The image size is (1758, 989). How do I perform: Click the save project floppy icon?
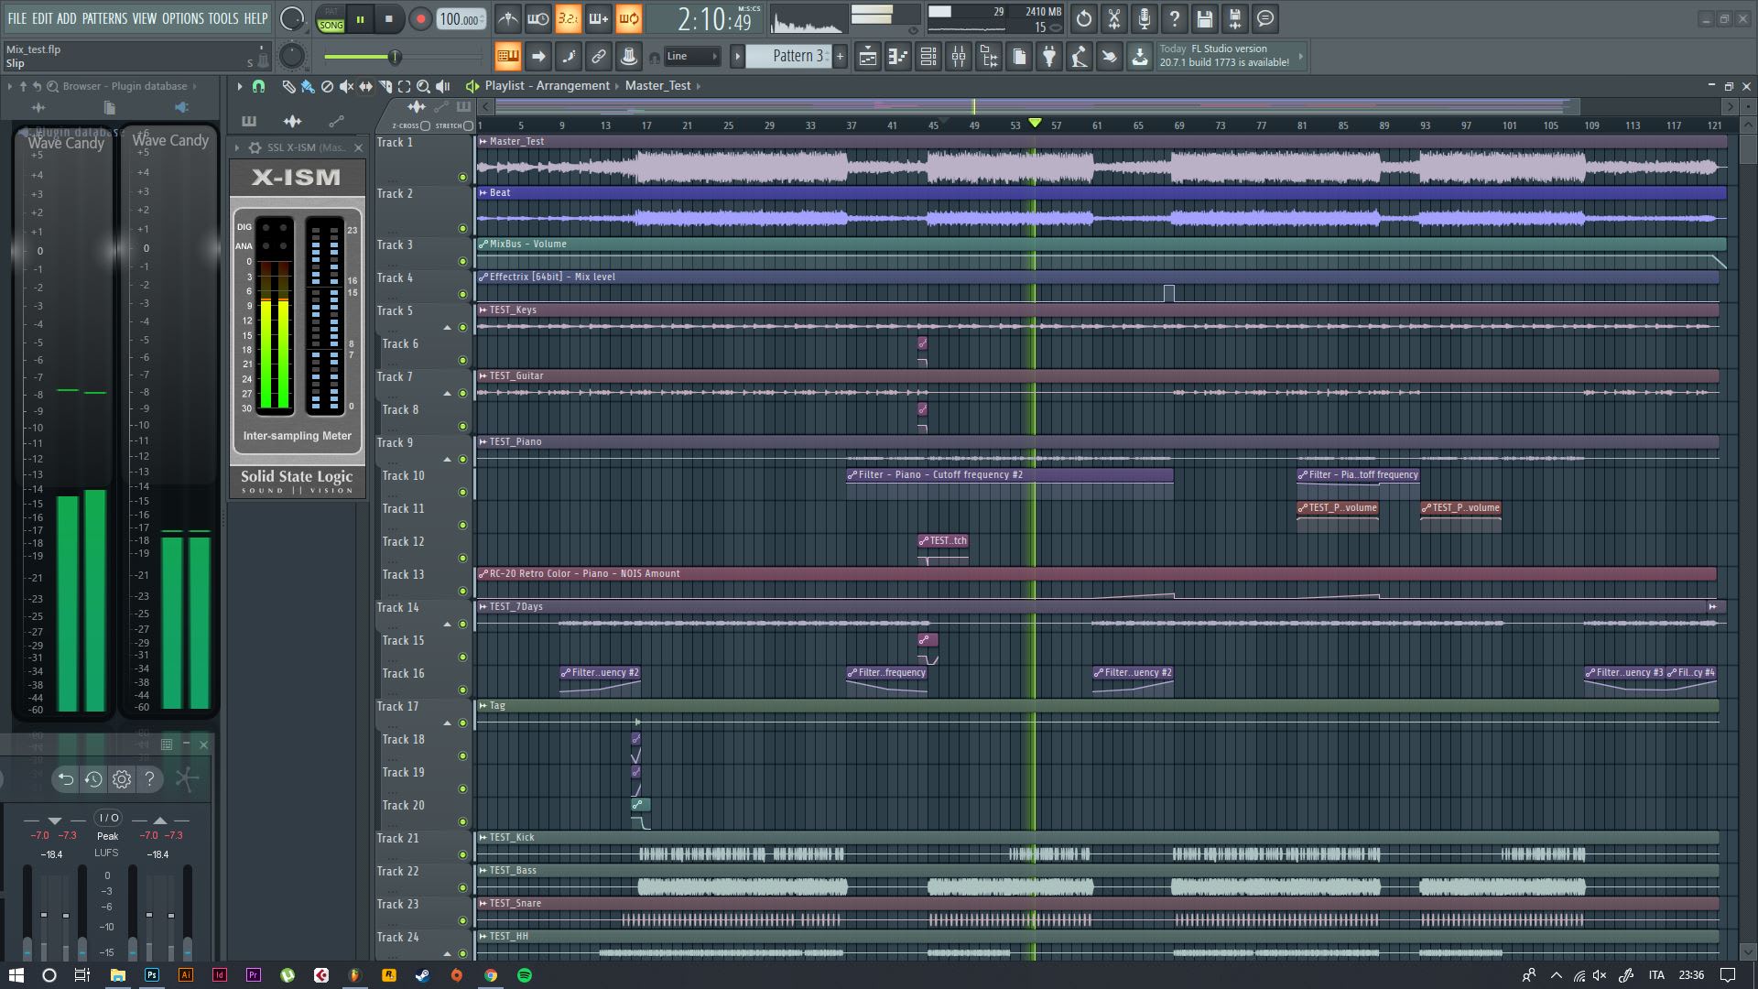(1205, 18)
